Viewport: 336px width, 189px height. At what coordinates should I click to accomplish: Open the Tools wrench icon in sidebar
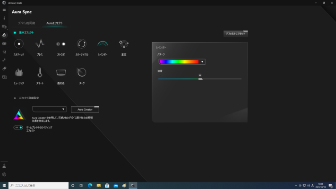click(x=4, y=60)
